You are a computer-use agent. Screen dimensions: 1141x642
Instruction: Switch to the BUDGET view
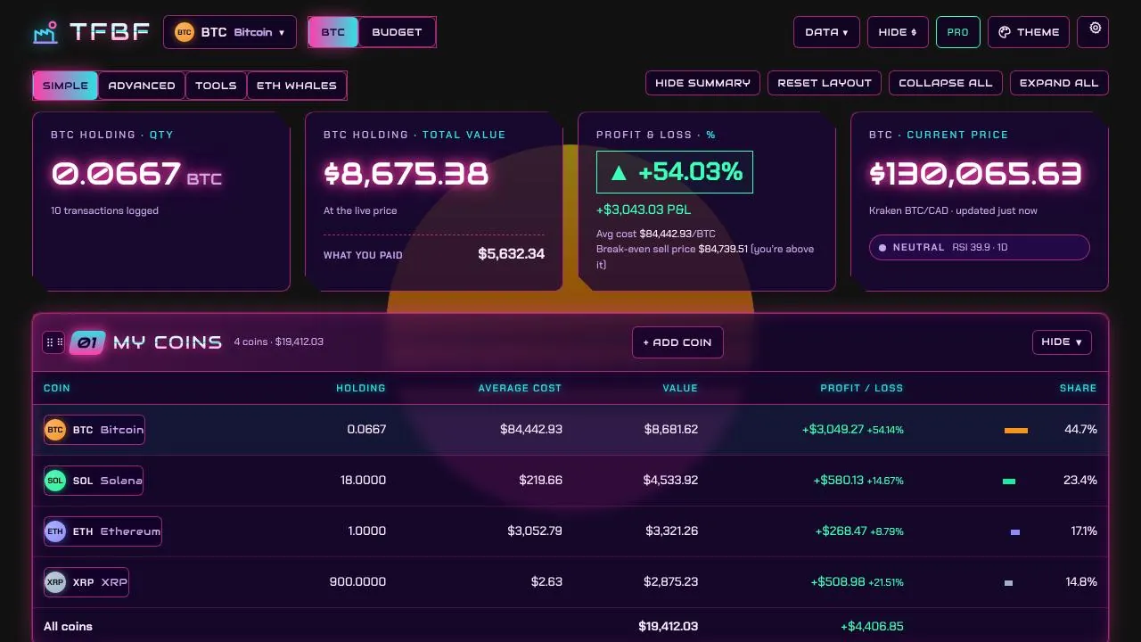397,32
